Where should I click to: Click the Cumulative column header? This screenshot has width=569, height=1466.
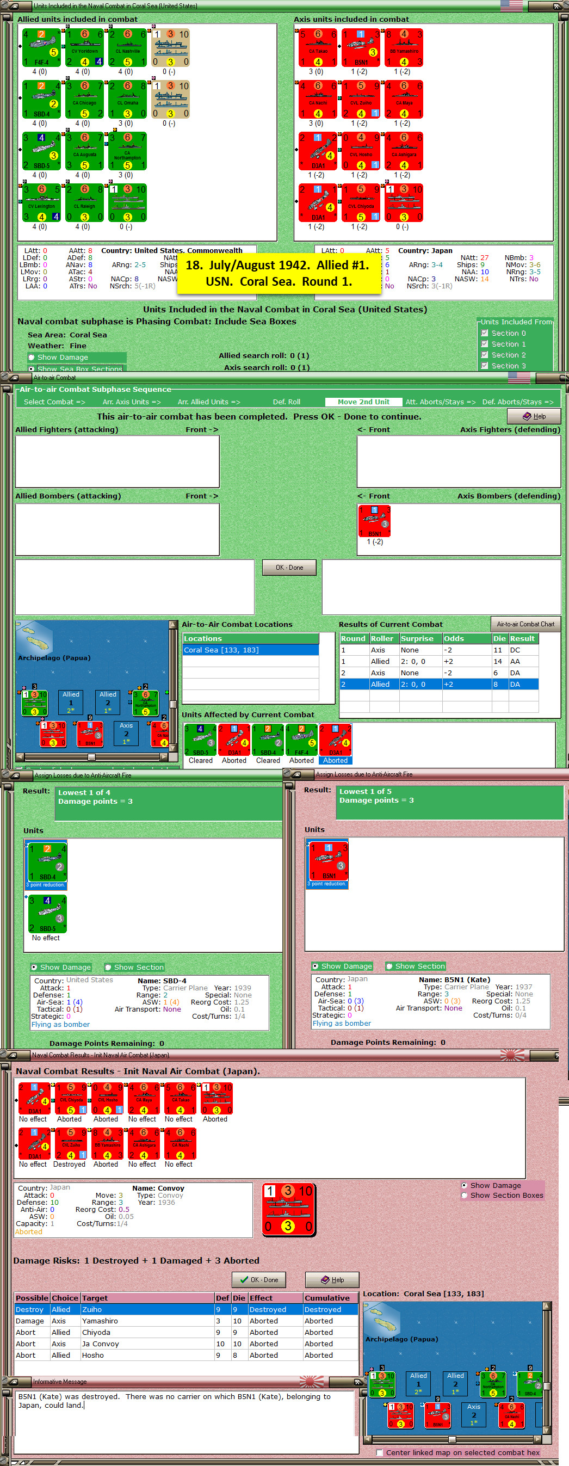tap(331, 1298)
